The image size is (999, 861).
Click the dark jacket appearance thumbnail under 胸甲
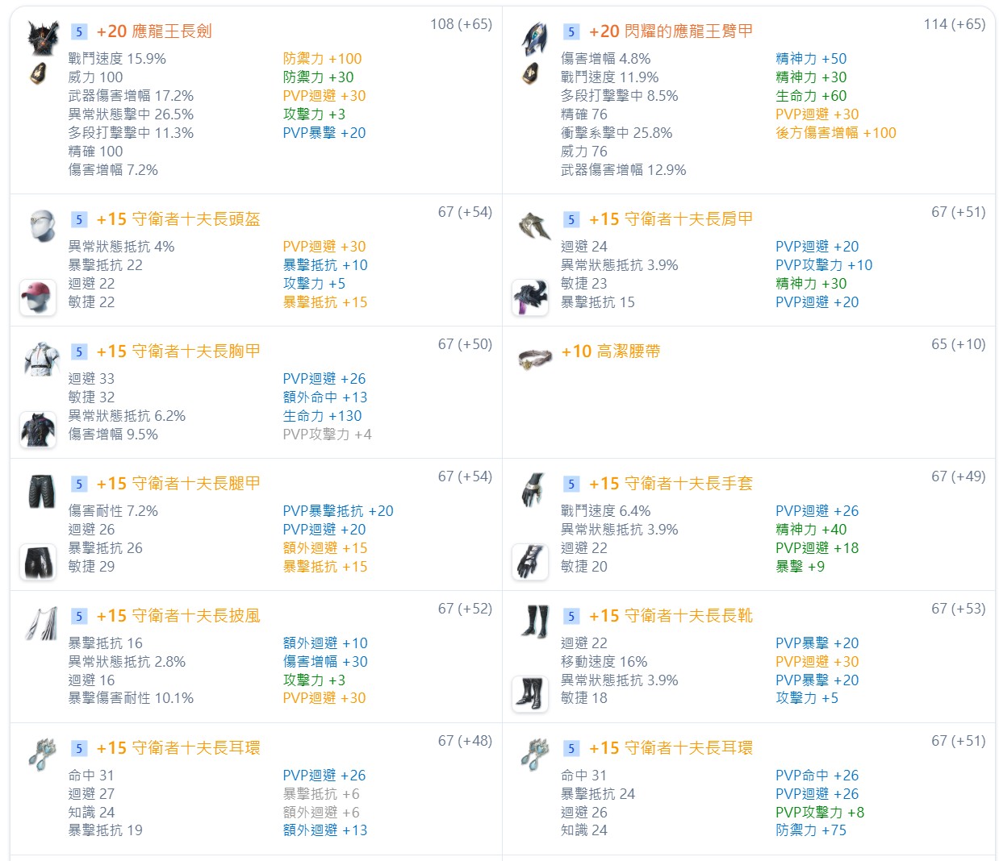pyautogui.click(x=38, y=430)
